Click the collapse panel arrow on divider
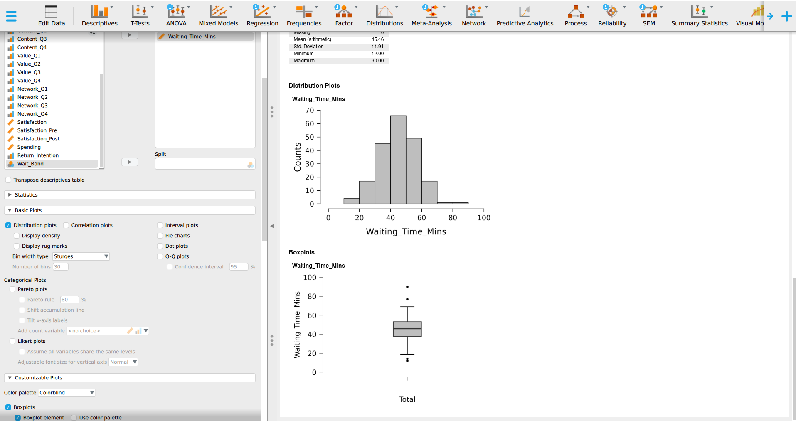The image size is (796, 421). pos(272,226)
